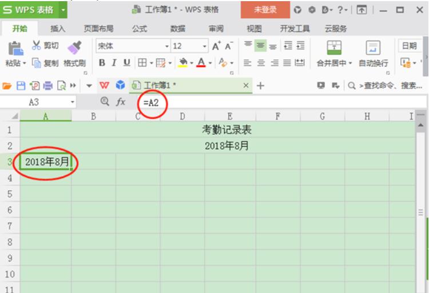This screenshot has width=429, height=293.
Task: Click the Merge and Center icon
Action: point(334,48)
